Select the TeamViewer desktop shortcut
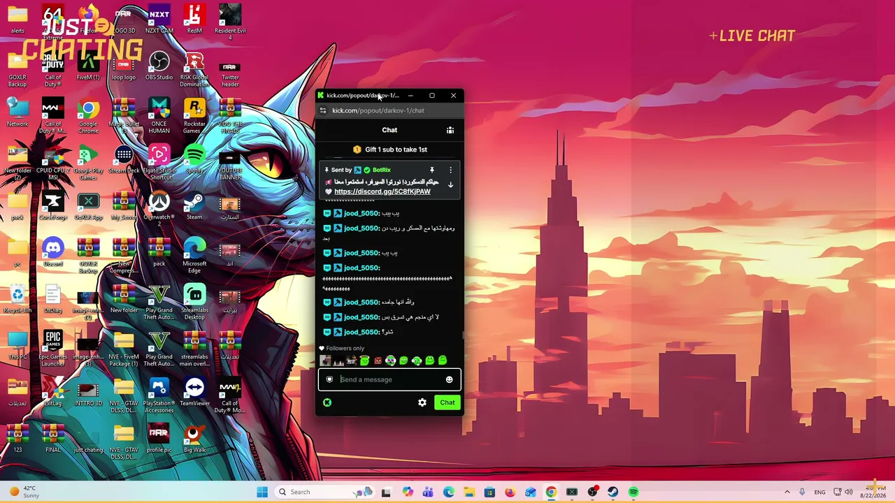Image resolution: width=895 pixels, height=503 pixels. [x=194, y=393]
